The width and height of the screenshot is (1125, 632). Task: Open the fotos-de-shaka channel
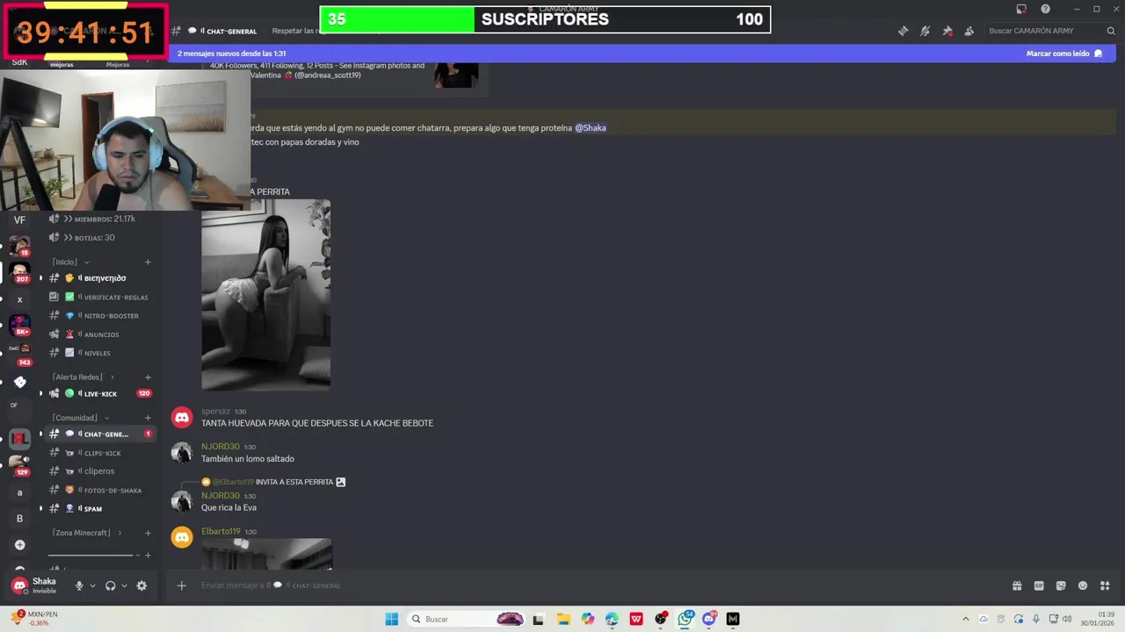[101, 490]
